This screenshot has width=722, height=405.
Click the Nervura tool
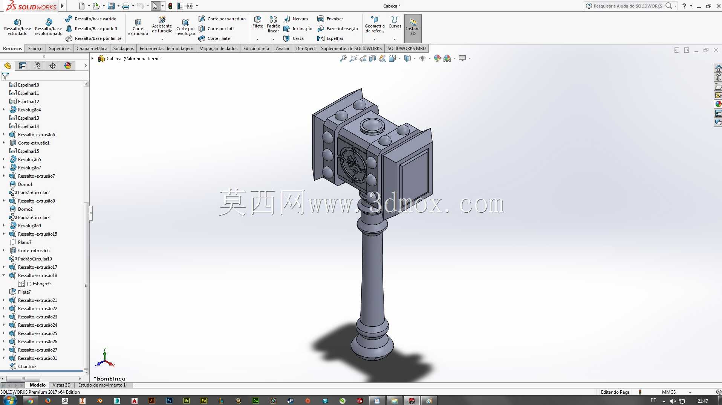[296, 19]
